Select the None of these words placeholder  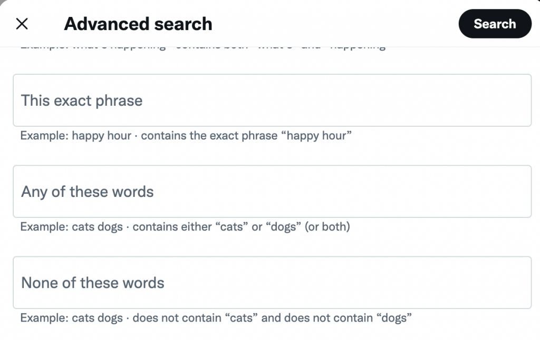coord(93,283)
